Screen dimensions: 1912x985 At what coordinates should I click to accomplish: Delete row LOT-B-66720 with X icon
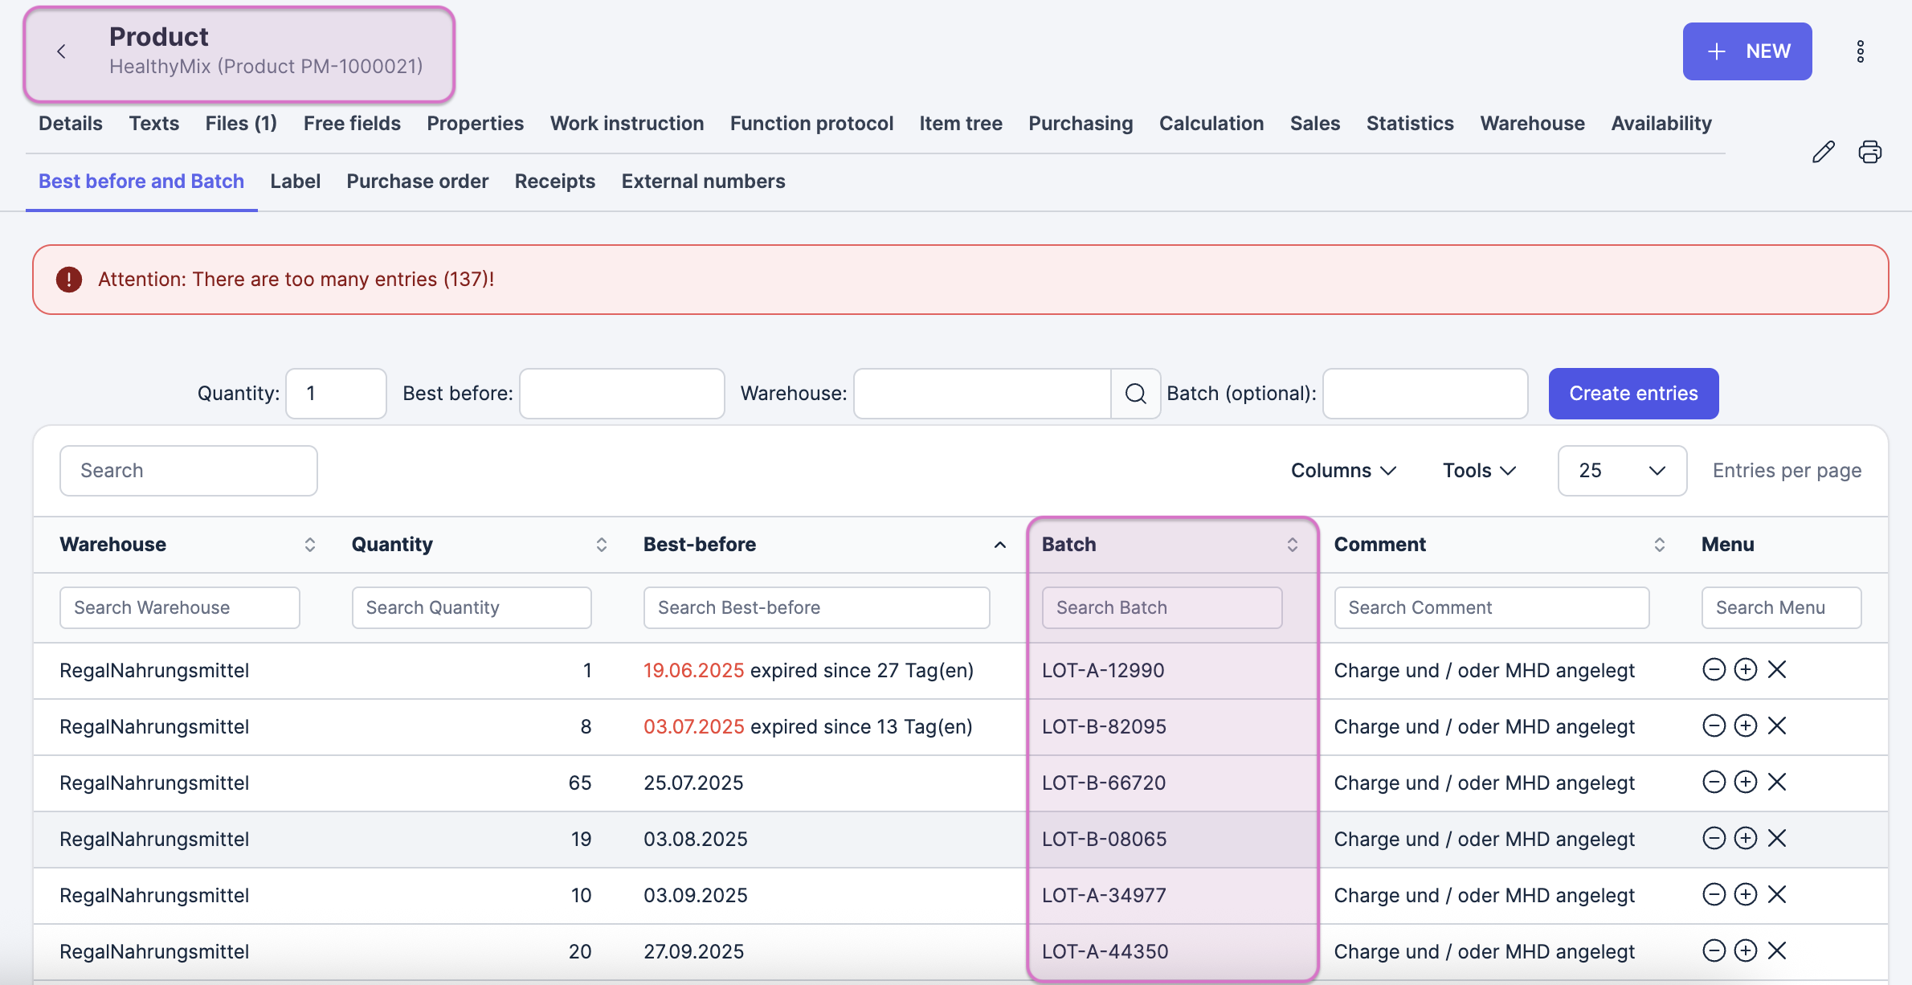(1777, 782)
